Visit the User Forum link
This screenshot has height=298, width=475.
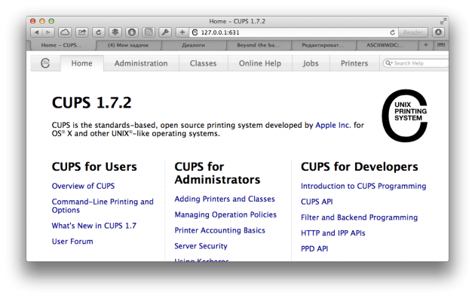click(72, 242)
